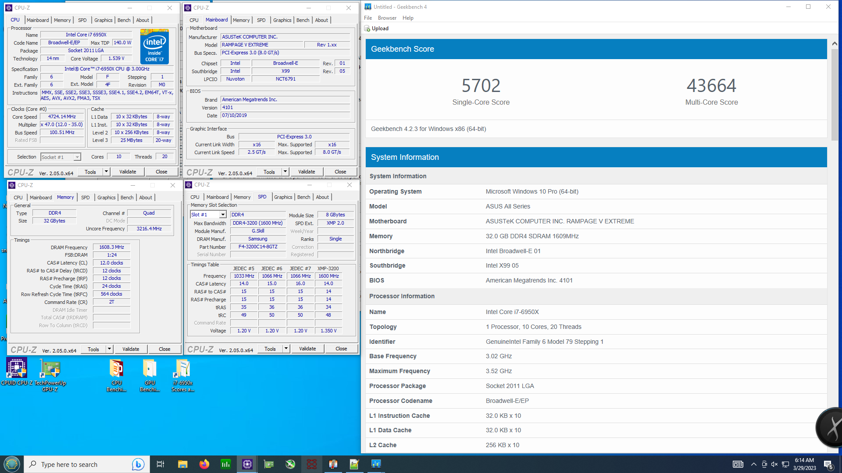Open the green notepad-style app on taskbar
This screenshot has width=842, height=473.
[x=354, y=464]
